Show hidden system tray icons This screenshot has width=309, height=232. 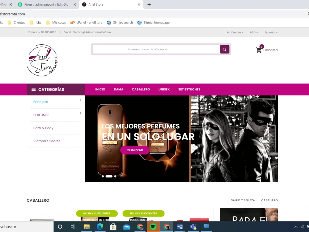296,227
